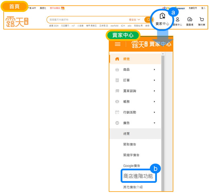Click the 登入 login link
Screen dimensions: 209x193
[203, 8]
